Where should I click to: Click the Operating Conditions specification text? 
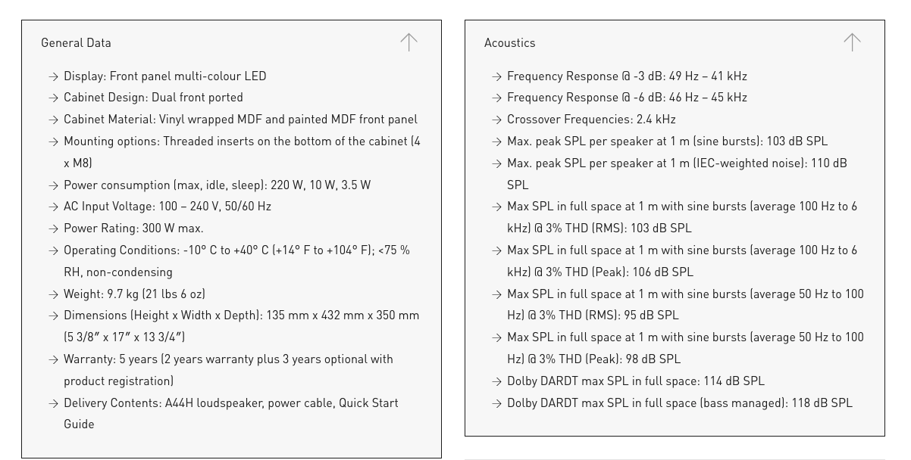236,250
